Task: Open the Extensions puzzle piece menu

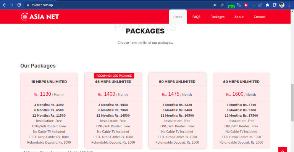Action: [x=267, y=5]
